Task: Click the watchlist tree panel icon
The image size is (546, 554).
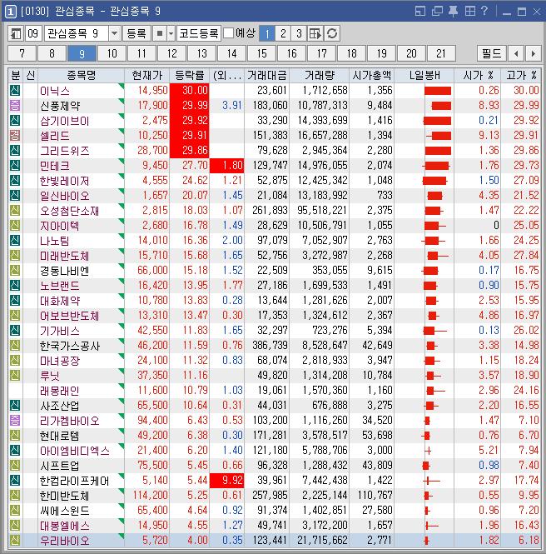Action: click(16, 33)
